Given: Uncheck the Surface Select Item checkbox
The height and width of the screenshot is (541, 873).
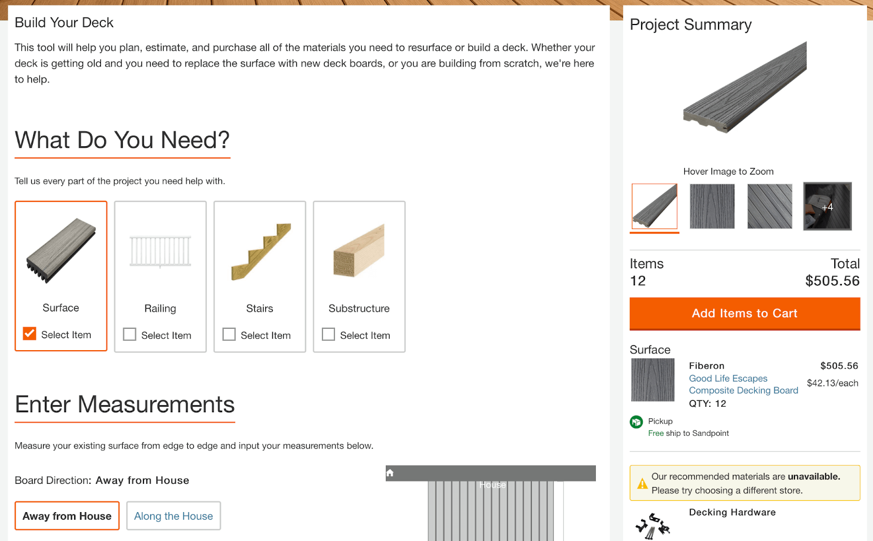Looking at the screenshot, I should tap(29, 334).
